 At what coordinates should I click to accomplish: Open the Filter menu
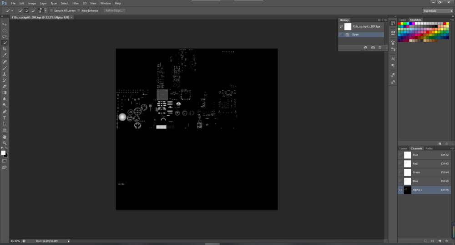pos(76,3)
